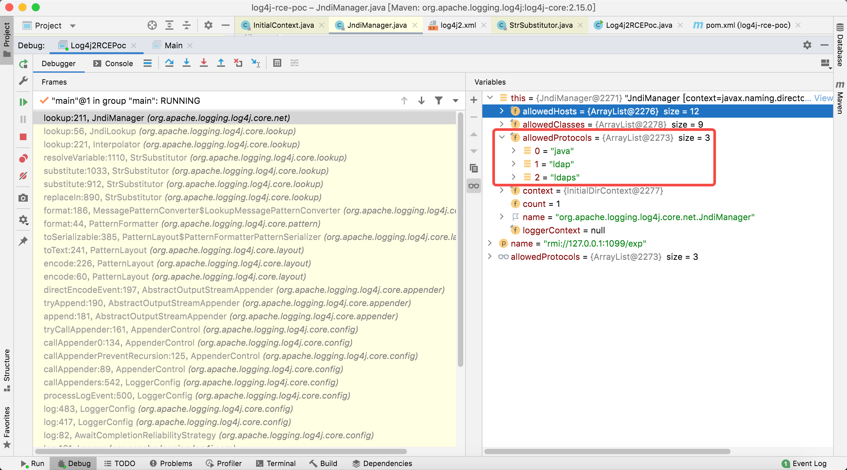Toggle show watches in variables tab
Image resolution: width=847 pixels, height=470 pixels.
(474, 186)
